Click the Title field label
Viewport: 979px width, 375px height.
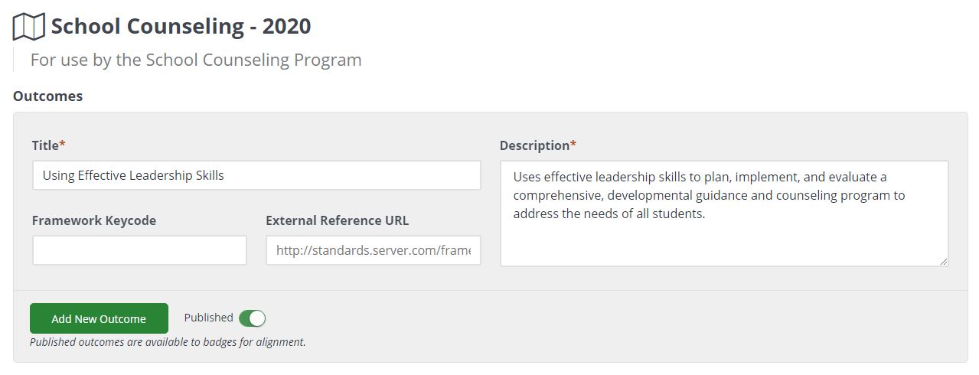pyautogui.click(x=45, y=145)
